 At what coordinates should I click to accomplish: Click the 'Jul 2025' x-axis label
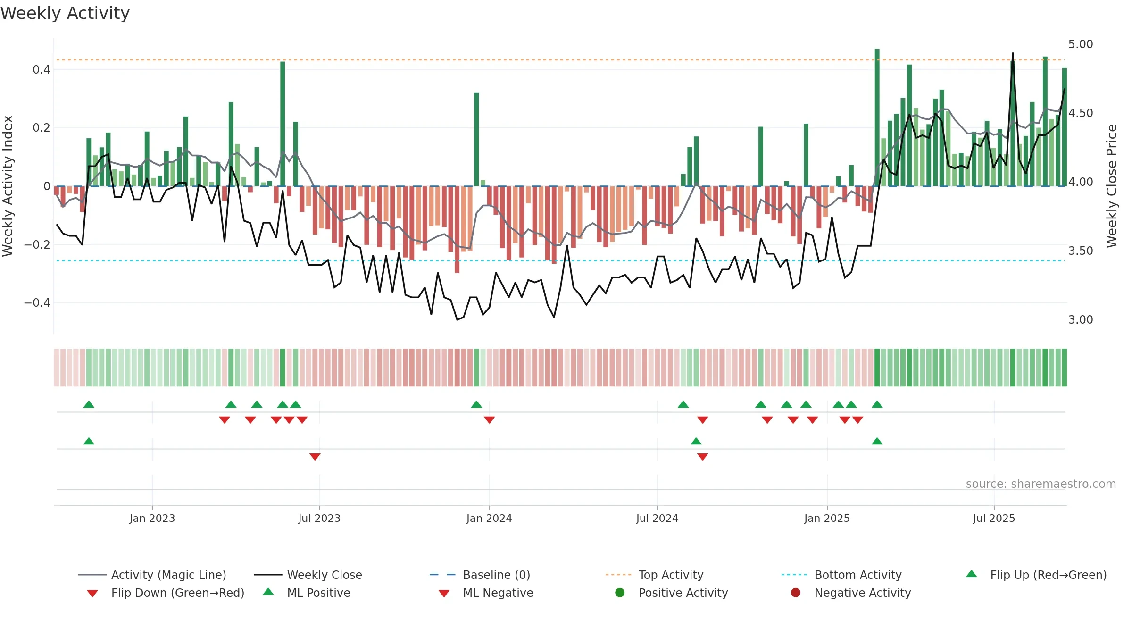(994, 518)
